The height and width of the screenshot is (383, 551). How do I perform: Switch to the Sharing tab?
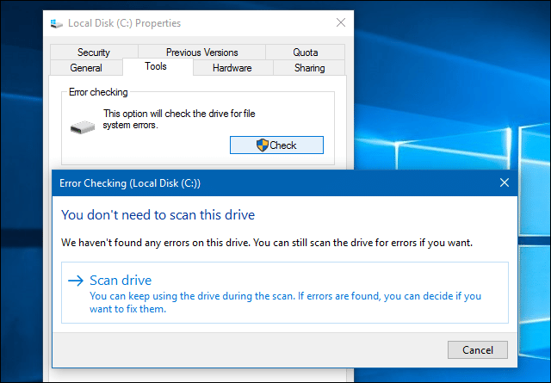coord(309,68)
